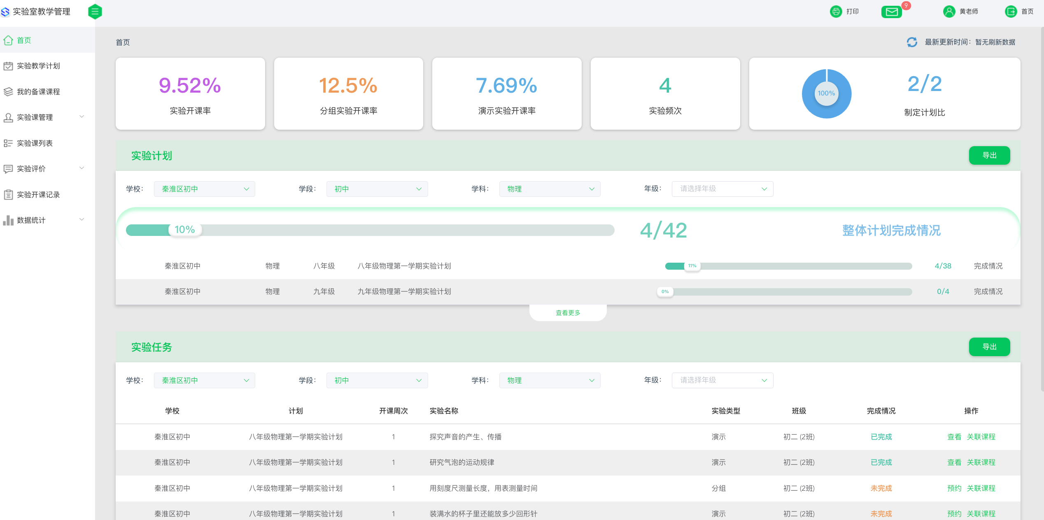Open 实验开课记录 clipboard icon in sidebar

click(x=8, y=195)
